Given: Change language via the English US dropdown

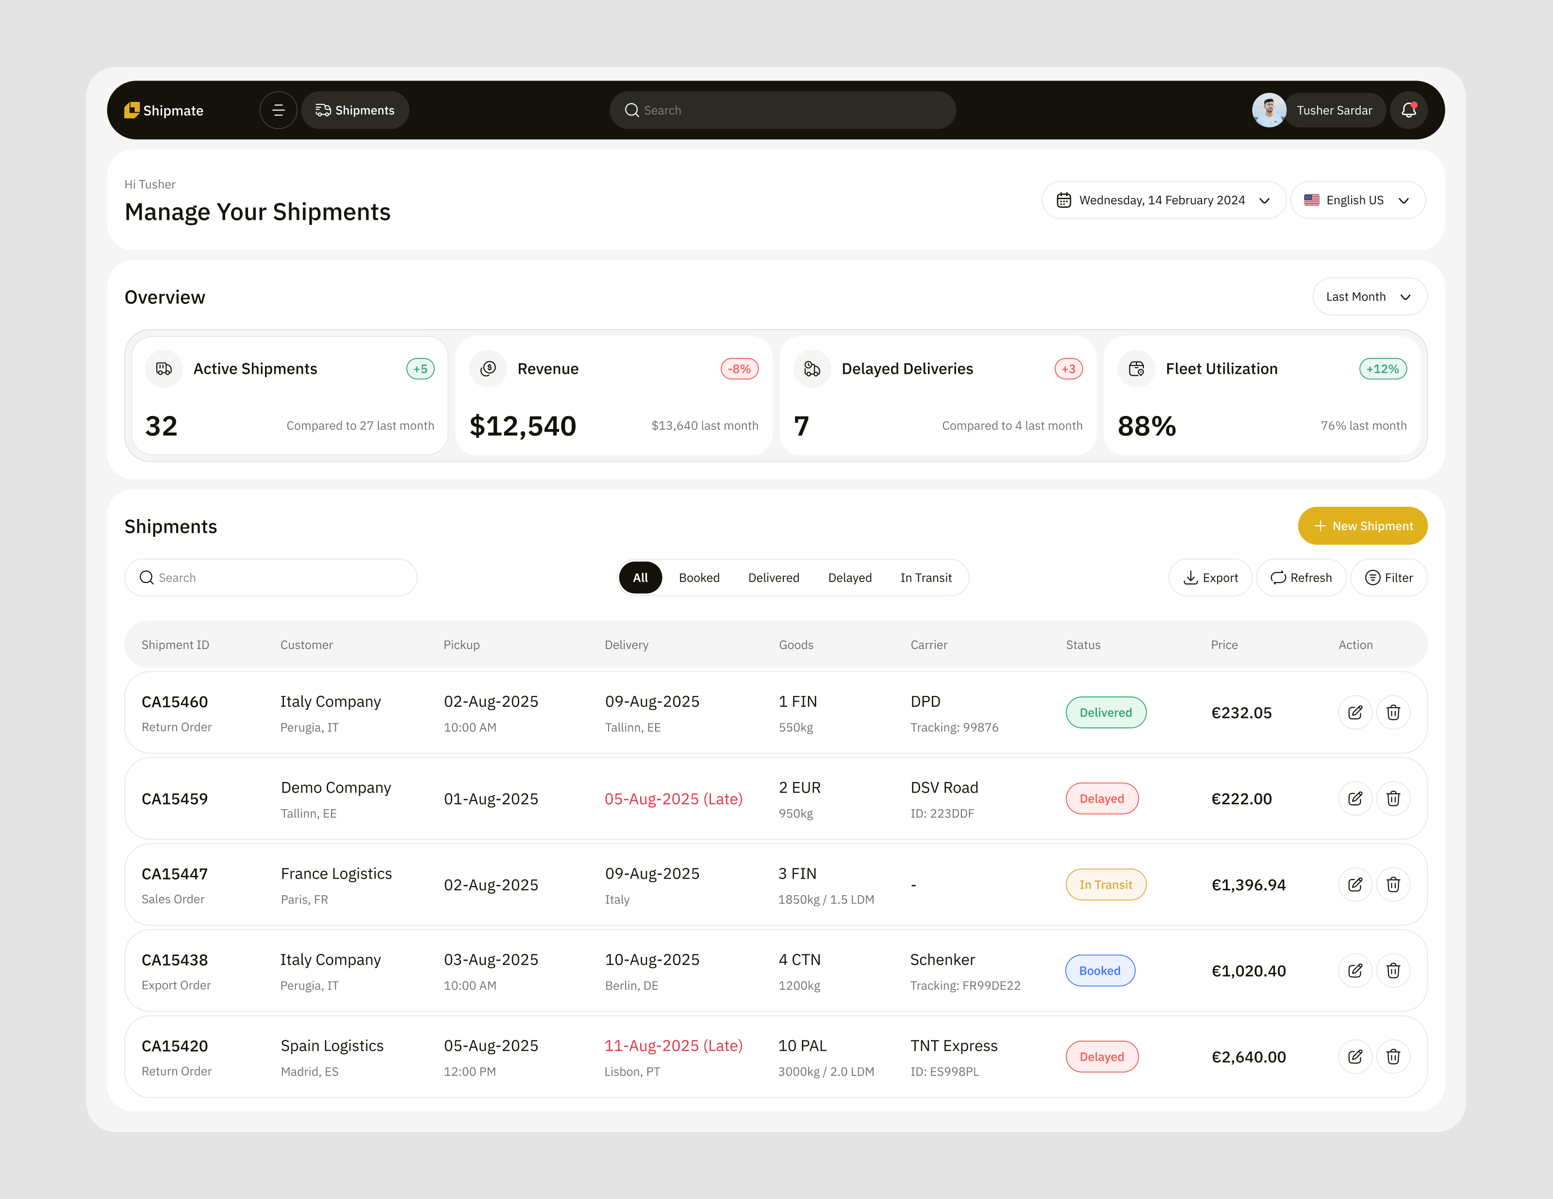Looking at the screenshot, I should click(x=1357, y=200).
